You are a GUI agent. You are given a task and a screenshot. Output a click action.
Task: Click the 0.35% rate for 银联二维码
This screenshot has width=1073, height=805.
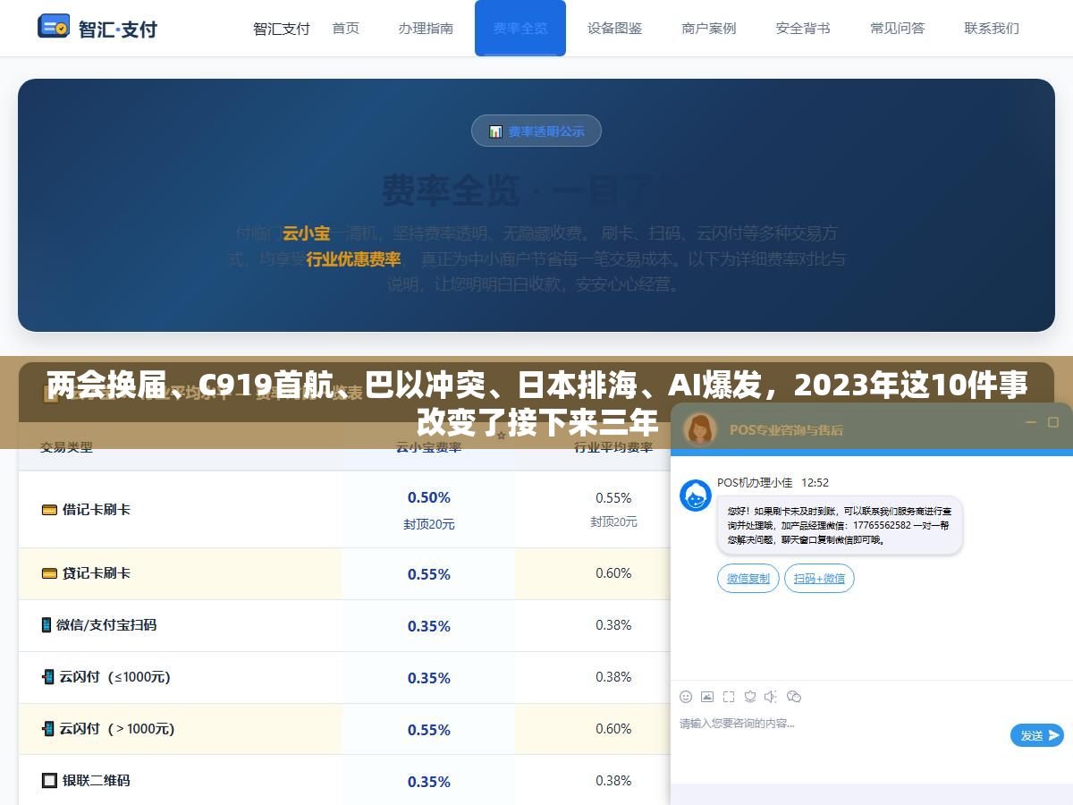pos(429,782)
